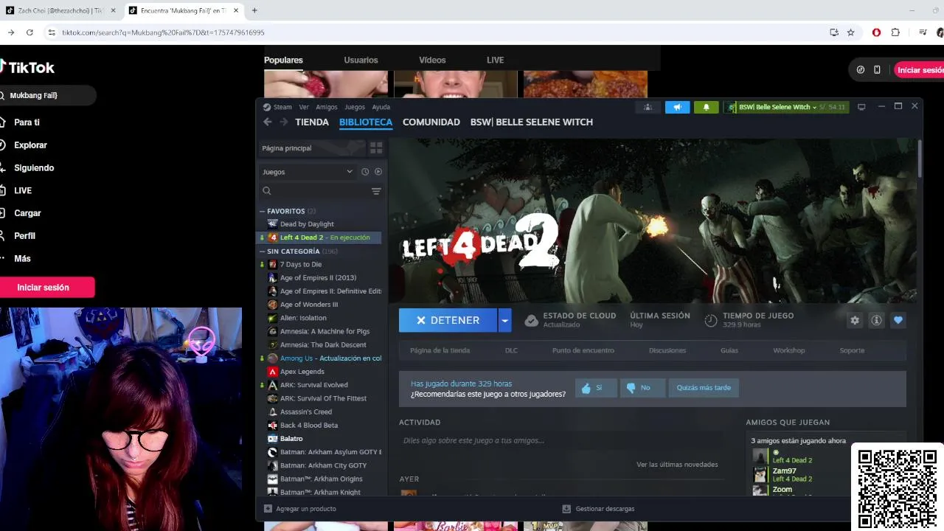Install TikTok app via address bar icon
This screenshot has width=944, height=531.
coord(834,32)
